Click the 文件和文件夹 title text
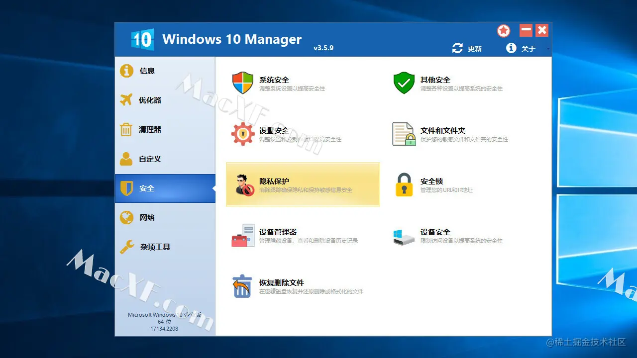The width and height of the screenshot is (637, 358). tap(443, 130)
